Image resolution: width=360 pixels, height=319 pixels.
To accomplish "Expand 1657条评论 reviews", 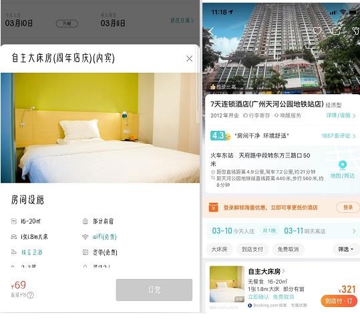I will point(339,135).
